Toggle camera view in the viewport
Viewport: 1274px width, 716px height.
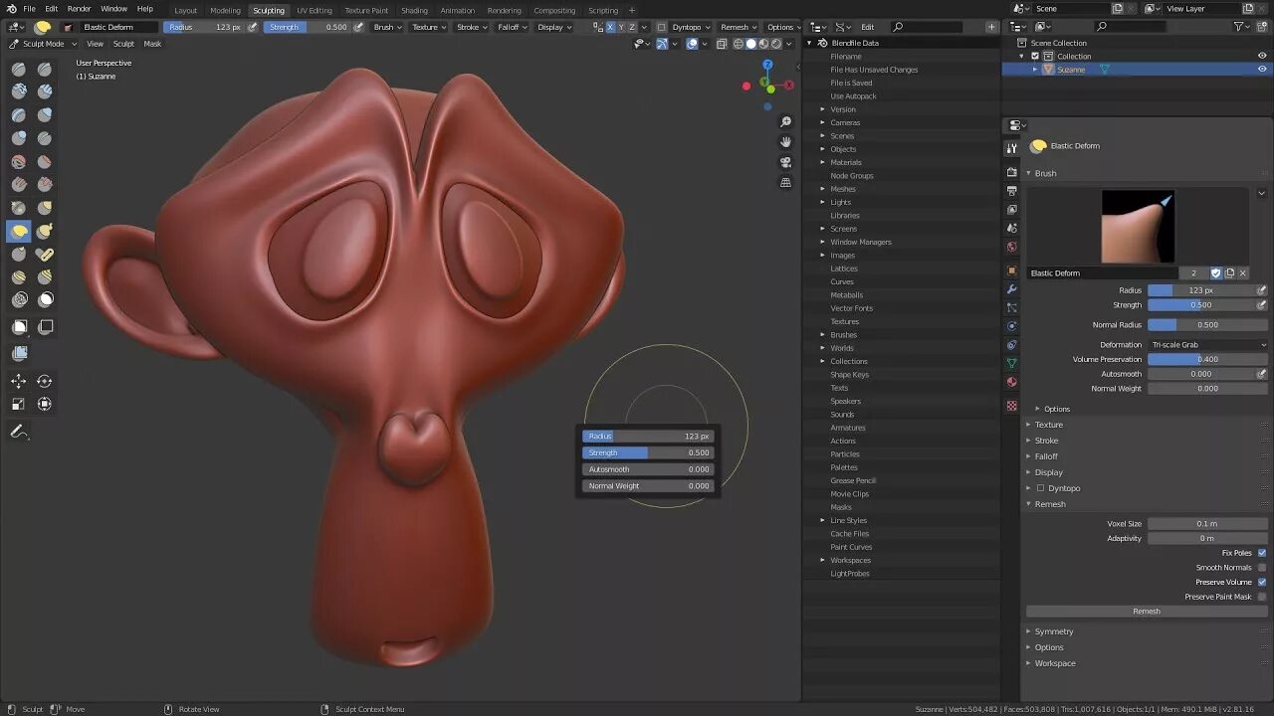pyautogui.click(x=786, y=162)
